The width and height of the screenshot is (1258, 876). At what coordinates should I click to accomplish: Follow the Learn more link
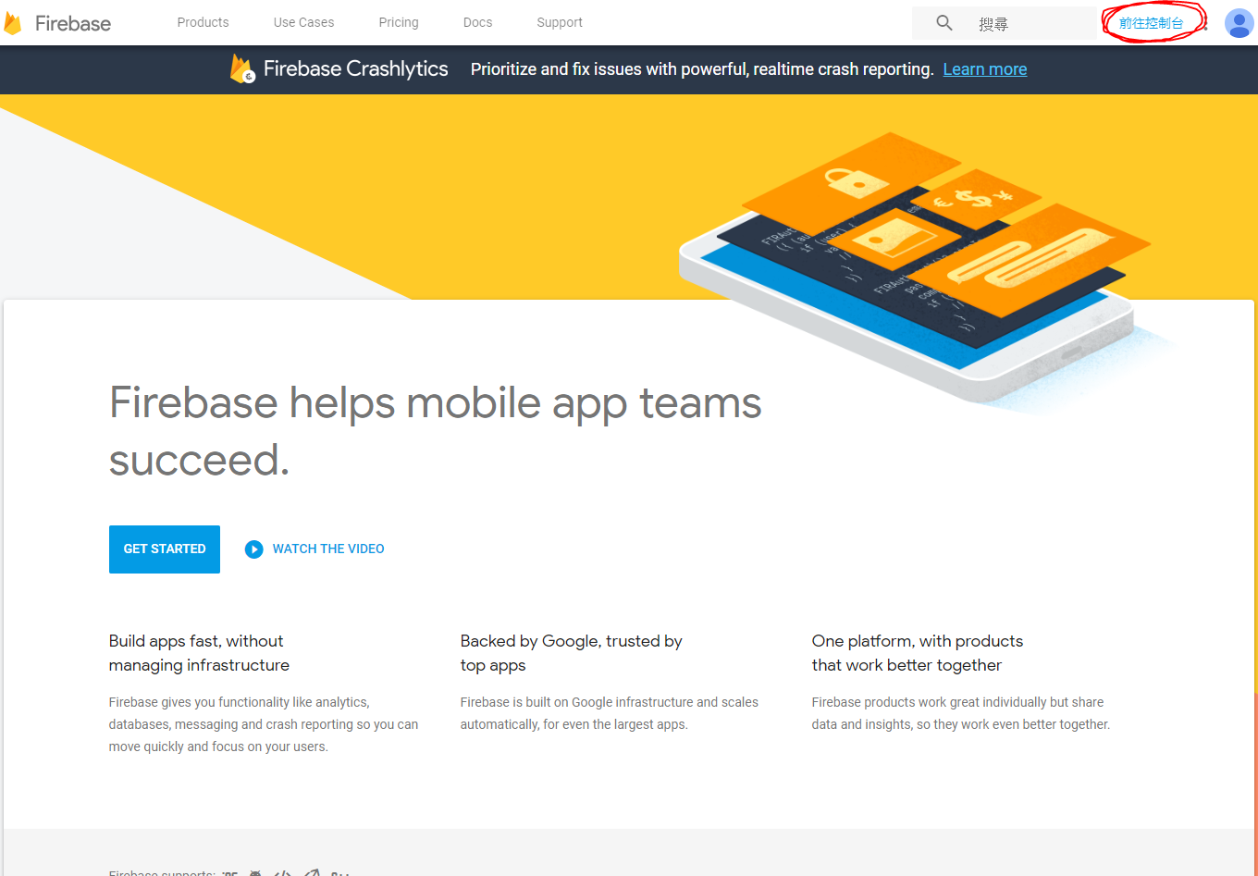[x=985, y=69]
